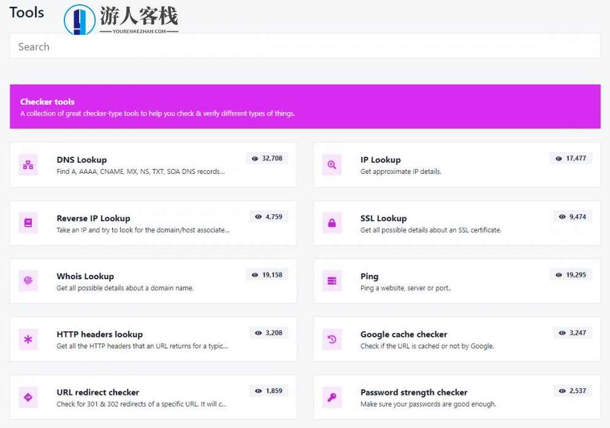Click the URL redirect checker diamond icon

[28, 397]
